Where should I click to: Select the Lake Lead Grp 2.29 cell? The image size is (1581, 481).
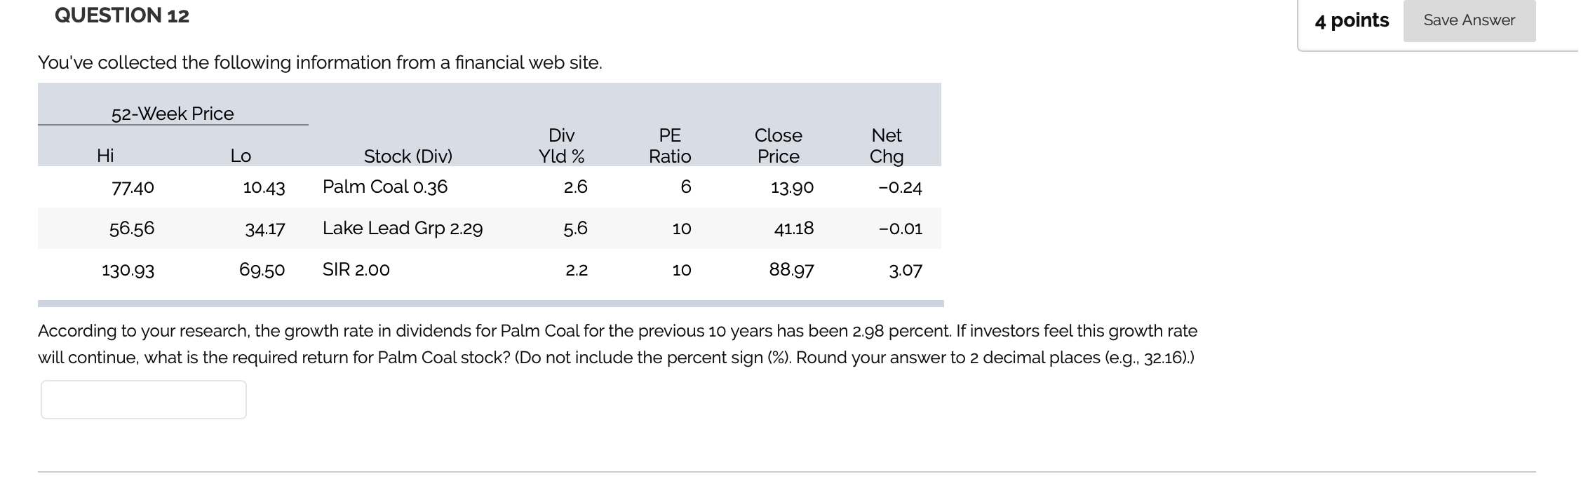[x=402, y=228]
